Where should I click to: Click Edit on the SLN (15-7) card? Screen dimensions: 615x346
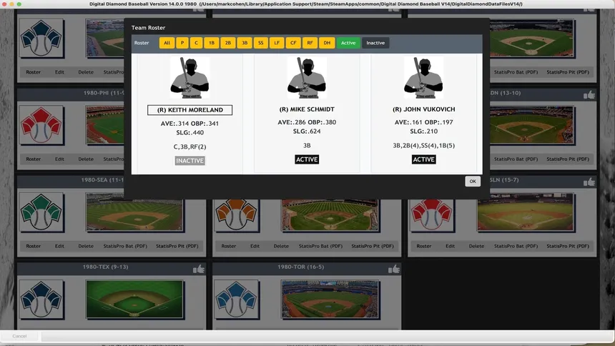click(451, 246)
